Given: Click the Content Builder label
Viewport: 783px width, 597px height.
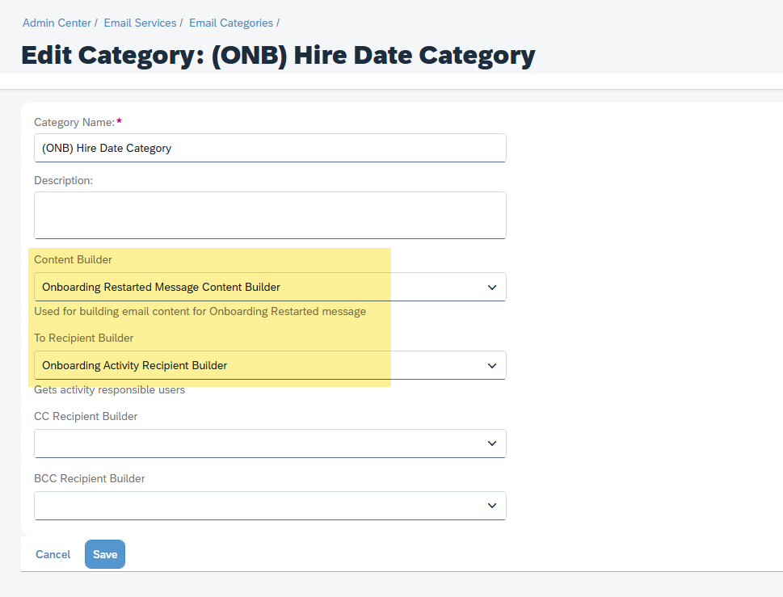Looking at the screenshot, I should point(73,259).
